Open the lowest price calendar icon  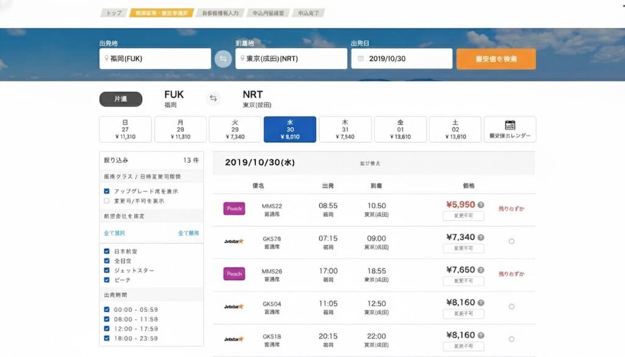coord(510,126)
